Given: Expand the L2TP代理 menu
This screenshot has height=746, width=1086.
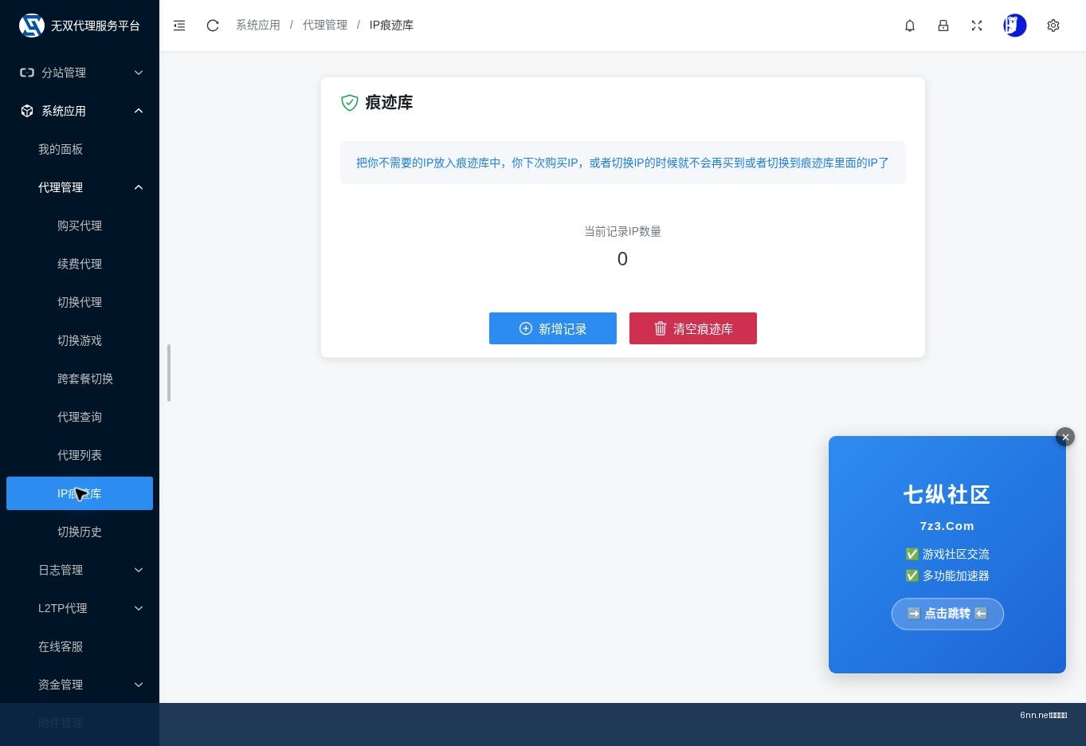Looking at the screenshot, I should click(x=80, y=608).
